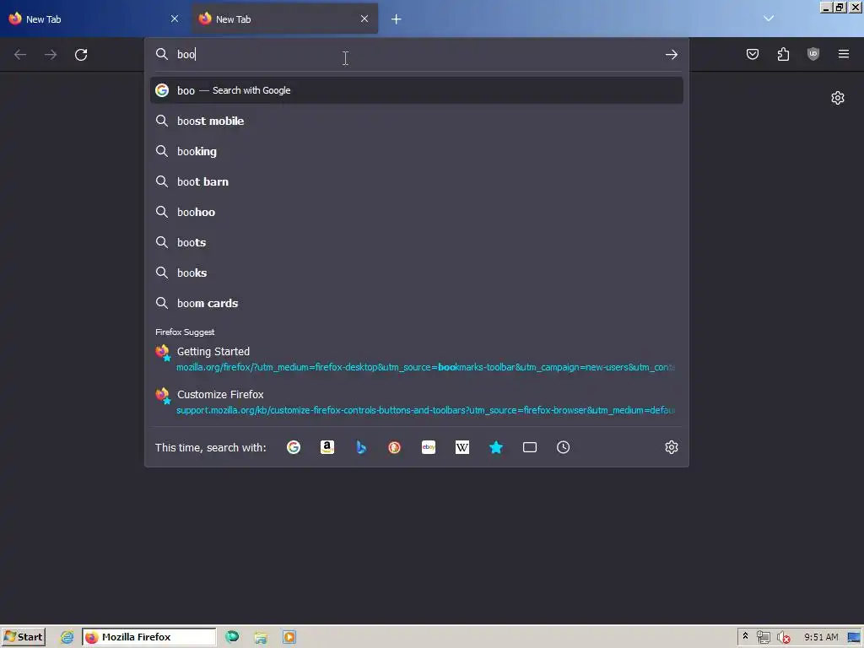Viewport: 864px width, 648px height.
Task: Pick the 'boots' suggestion
Action: pyautogui.click(x=417, y=242)
